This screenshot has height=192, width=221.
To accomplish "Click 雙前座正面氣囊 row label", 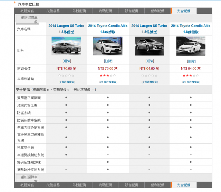I will (x=29, y=98).
